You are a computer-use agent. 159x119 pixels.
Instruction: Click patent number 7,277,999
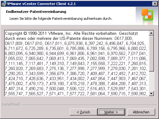[x=96, y=68]
